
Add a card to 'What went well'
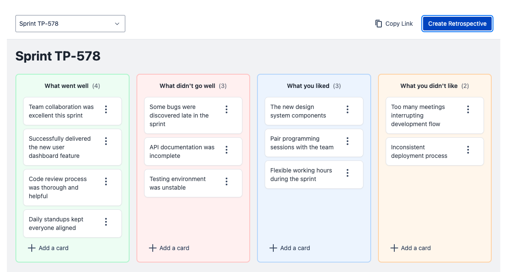(48, 248)
